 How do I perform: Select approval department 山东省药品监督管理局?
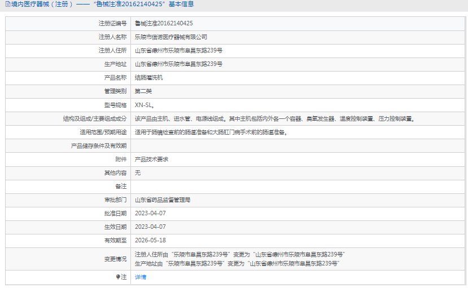tap(163, 200)
